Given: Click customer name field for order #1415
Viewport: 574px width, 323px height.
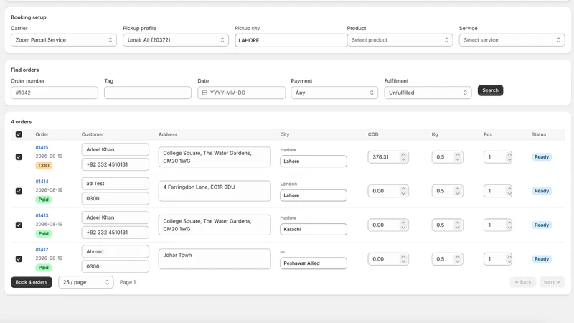Looking at the screenshot, I should pyautogui.click(x=116, y=149).
